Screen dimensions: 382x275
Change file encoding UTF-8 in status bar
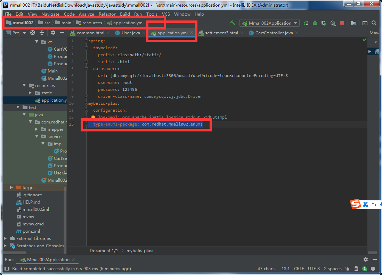click(314, 269)
